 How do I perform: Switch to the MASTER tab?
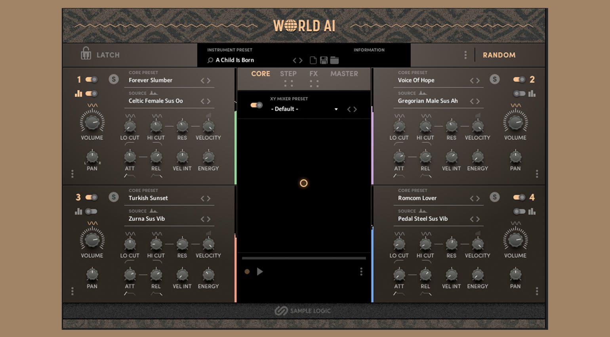click(344, 74)
